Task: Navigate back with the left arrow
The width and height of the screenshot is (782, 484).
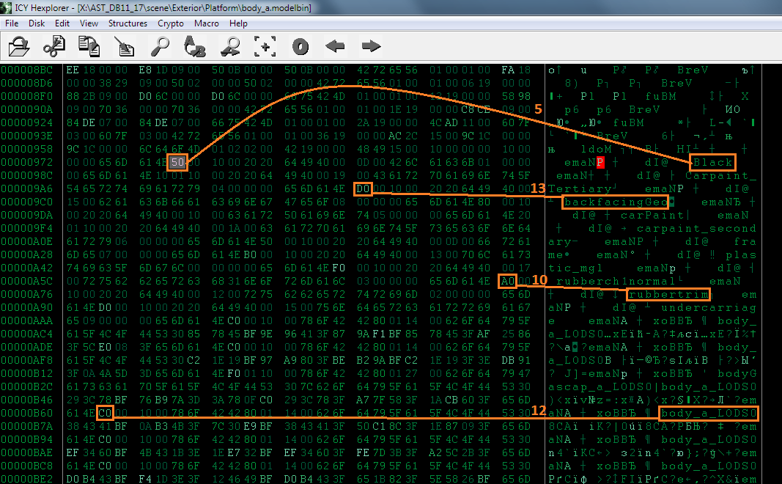Action: 335,47
